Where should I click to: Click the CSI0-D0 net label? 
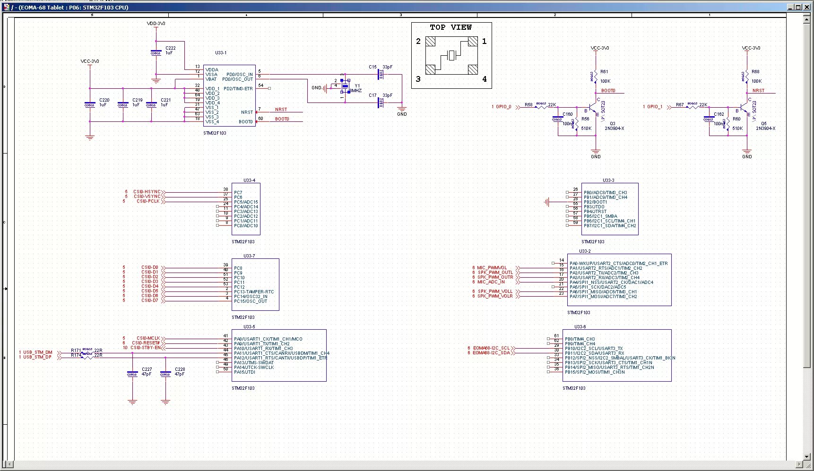click(150, 267)
